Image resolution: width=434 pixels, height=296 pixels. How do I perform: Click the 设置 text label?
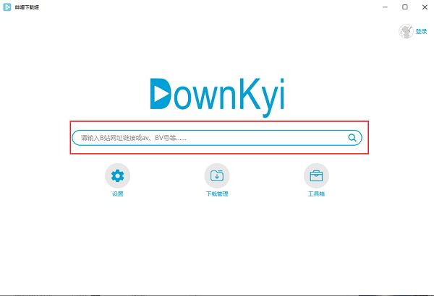pyautogui.click(x=117, y=193)
